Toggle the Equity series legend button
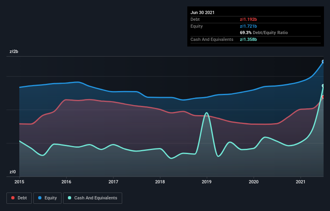The width and height of the screenshot is (330, 211). 47,198
